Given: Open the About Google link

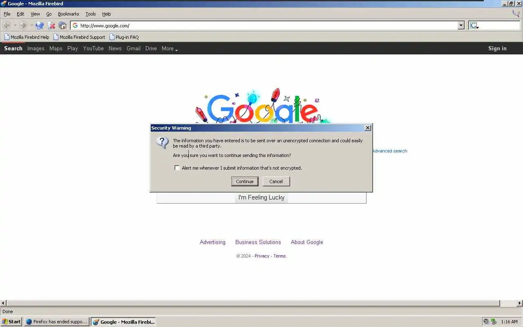Looking at the screenshot, I should point(307,242).
